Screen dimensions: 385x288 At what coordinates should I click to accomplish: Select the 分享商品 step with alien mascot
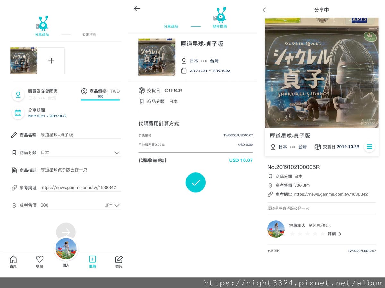coord(42,26)
